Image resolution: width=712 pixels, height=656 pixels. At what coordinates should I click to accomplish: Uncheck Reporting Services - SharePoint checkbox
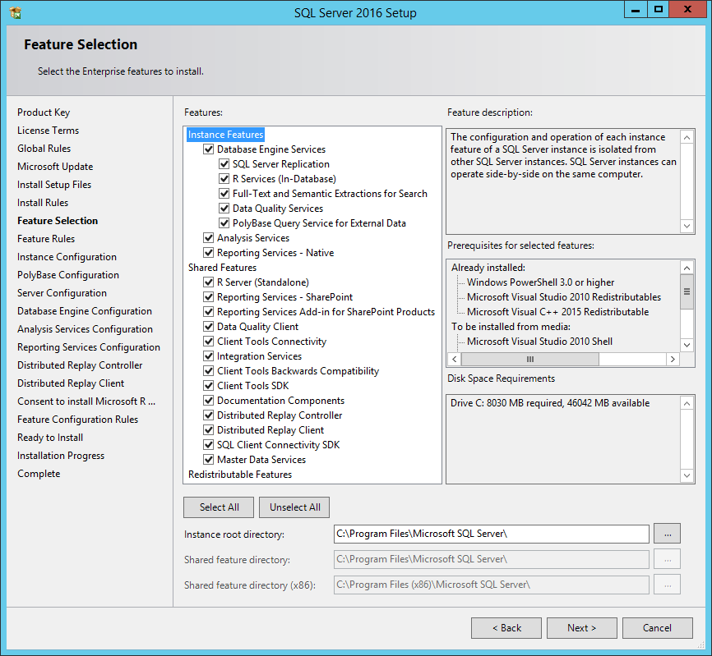pos(209,297)
